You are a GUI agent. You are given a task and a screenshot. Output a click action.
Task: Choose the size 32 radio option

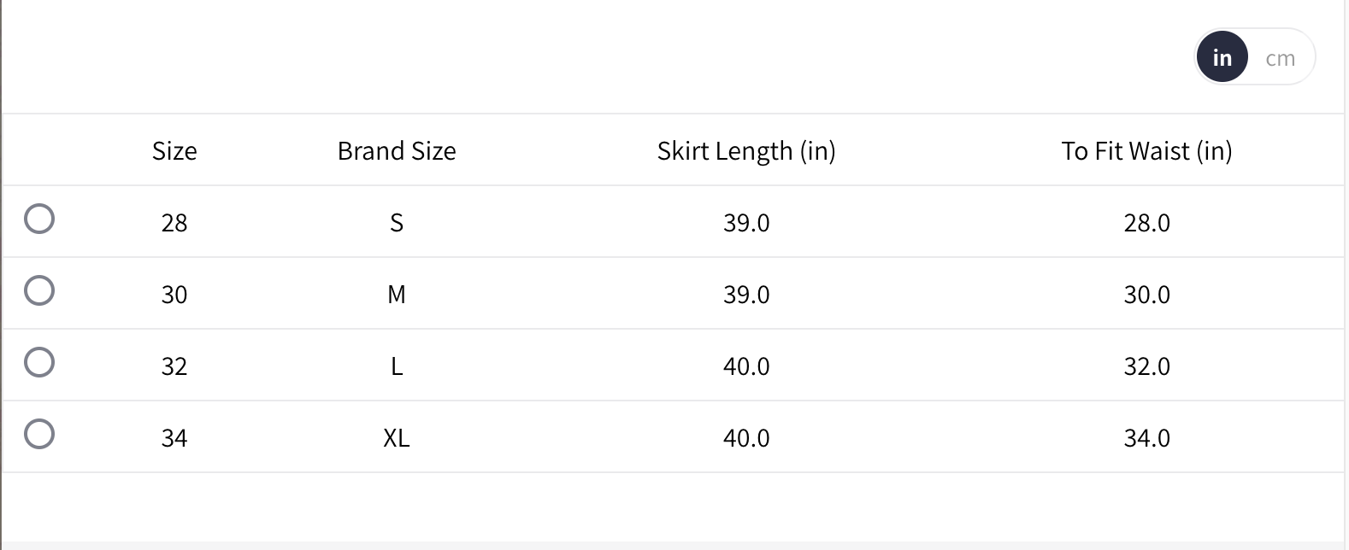pos(39,362)
